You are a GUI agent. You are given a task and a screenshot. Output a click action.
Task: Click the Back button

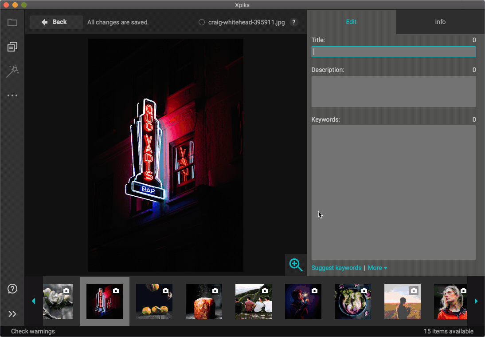56,22
